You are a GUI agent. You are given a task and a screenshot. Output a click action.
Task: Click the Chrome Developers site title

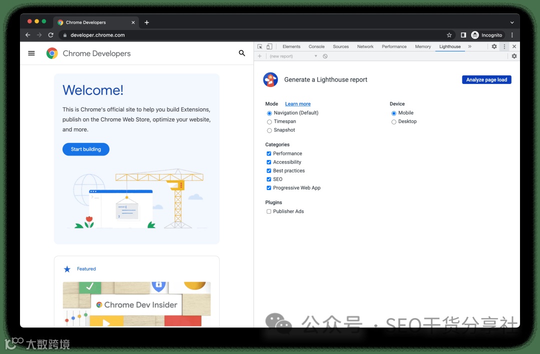pos(97,53)
